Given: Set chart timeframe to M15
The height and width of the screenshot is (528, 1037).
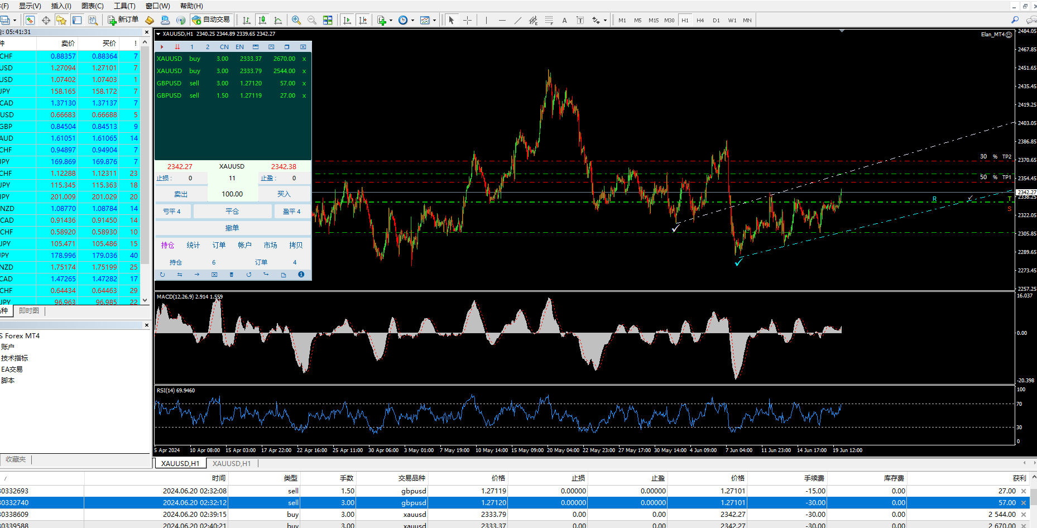Looking at the screenshot, I should (x=653, y=20).
